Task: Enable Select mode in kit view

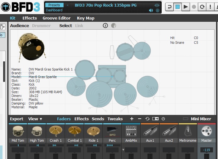Action: coord(66,26)
